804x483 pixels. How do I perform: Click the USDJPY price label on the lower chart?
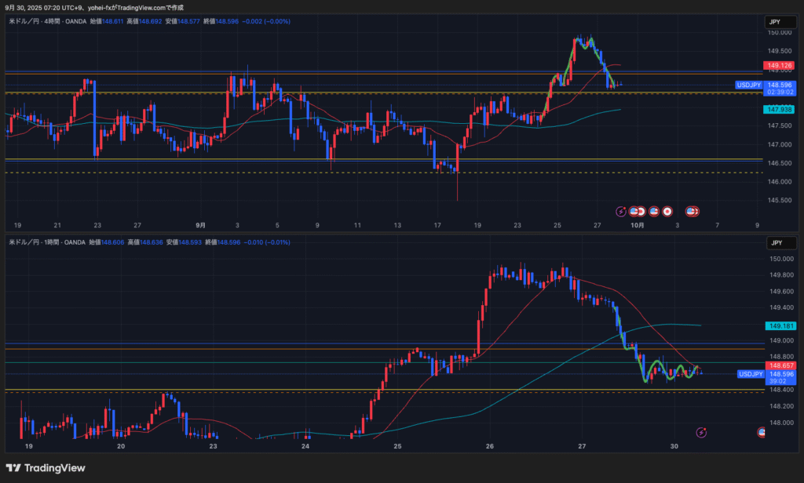[x=750, y=374]
